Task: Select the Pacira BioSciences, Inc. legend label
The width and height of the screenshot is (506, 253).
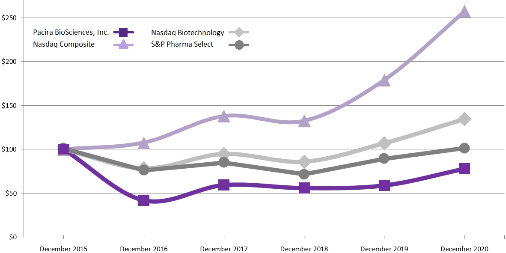Action: pyautogui.click(x=71, y=32)
